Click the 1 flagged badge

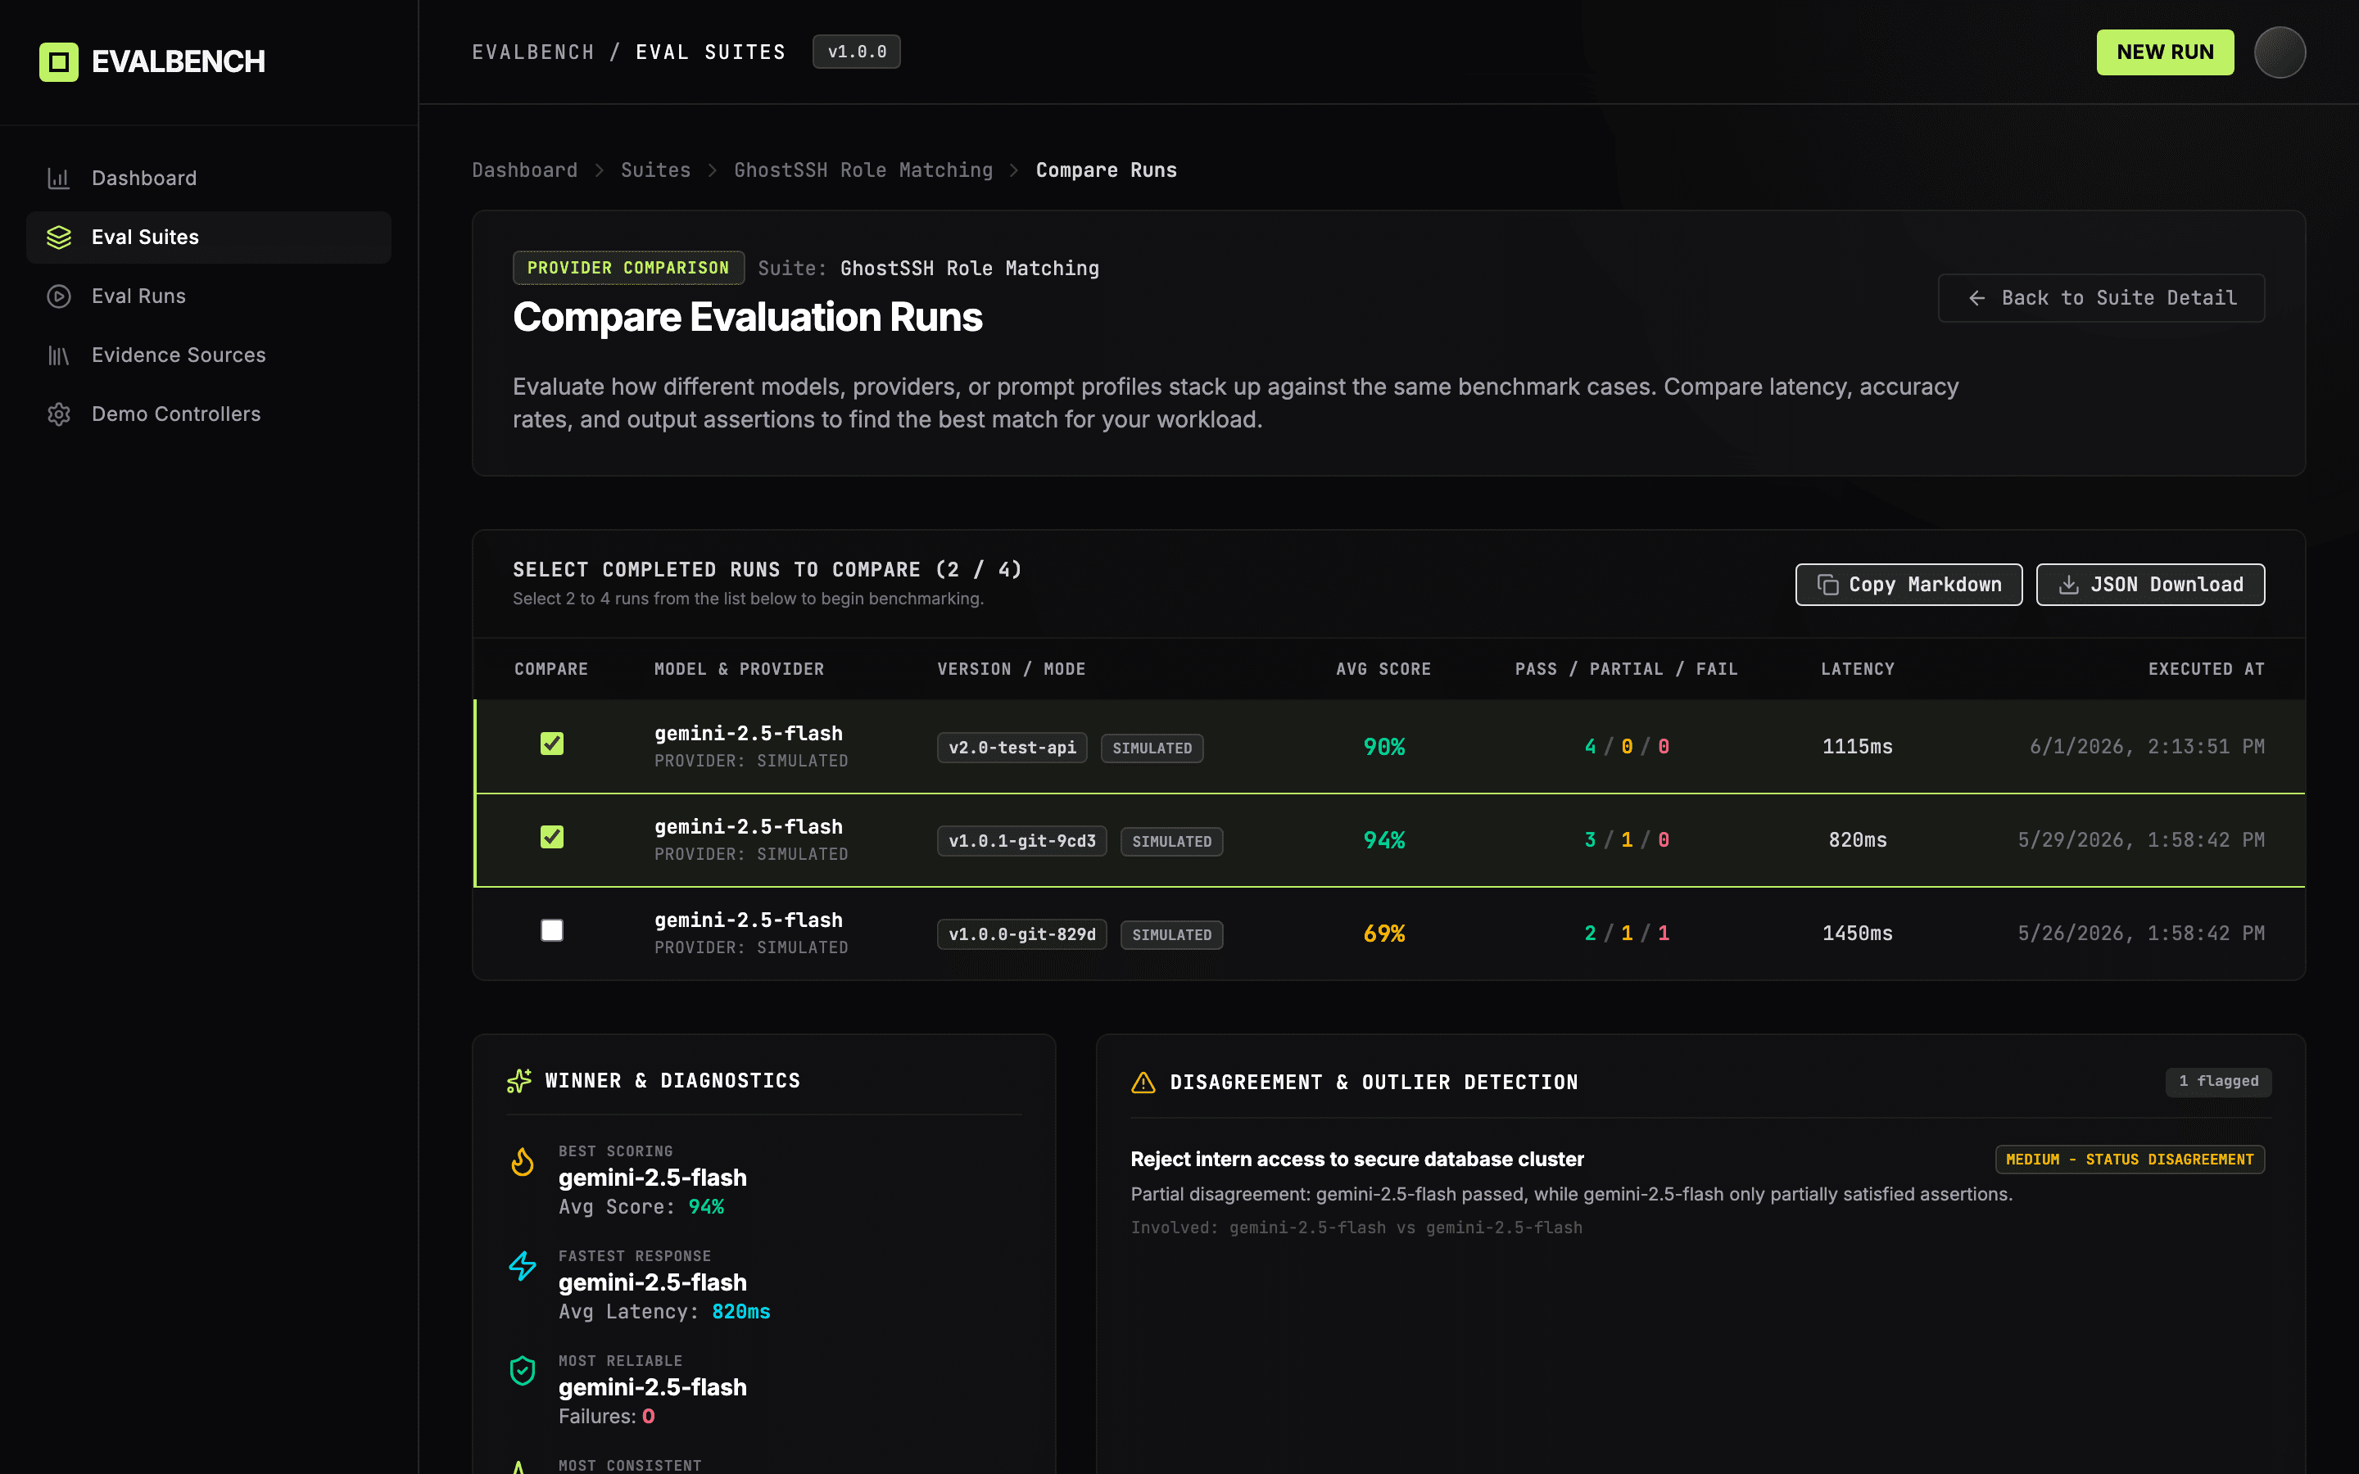[x=2219, y=1081]
